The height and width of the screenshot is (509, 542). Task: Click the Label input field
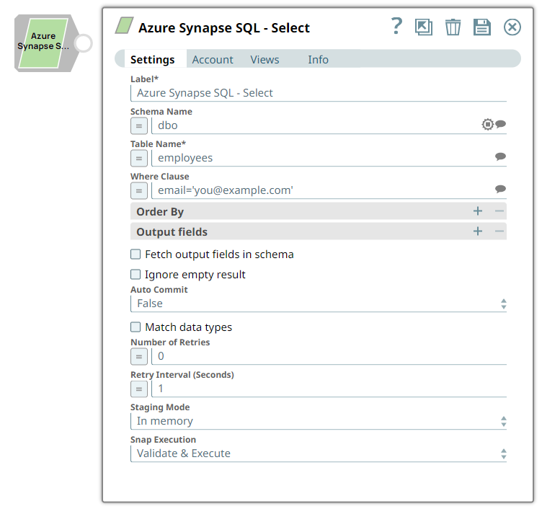(x=319, y=93)
